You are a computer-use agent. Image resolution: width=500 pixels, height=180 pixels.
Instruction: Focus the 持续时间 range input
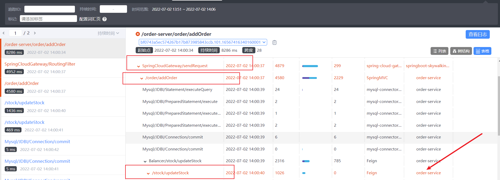(113, 9)
